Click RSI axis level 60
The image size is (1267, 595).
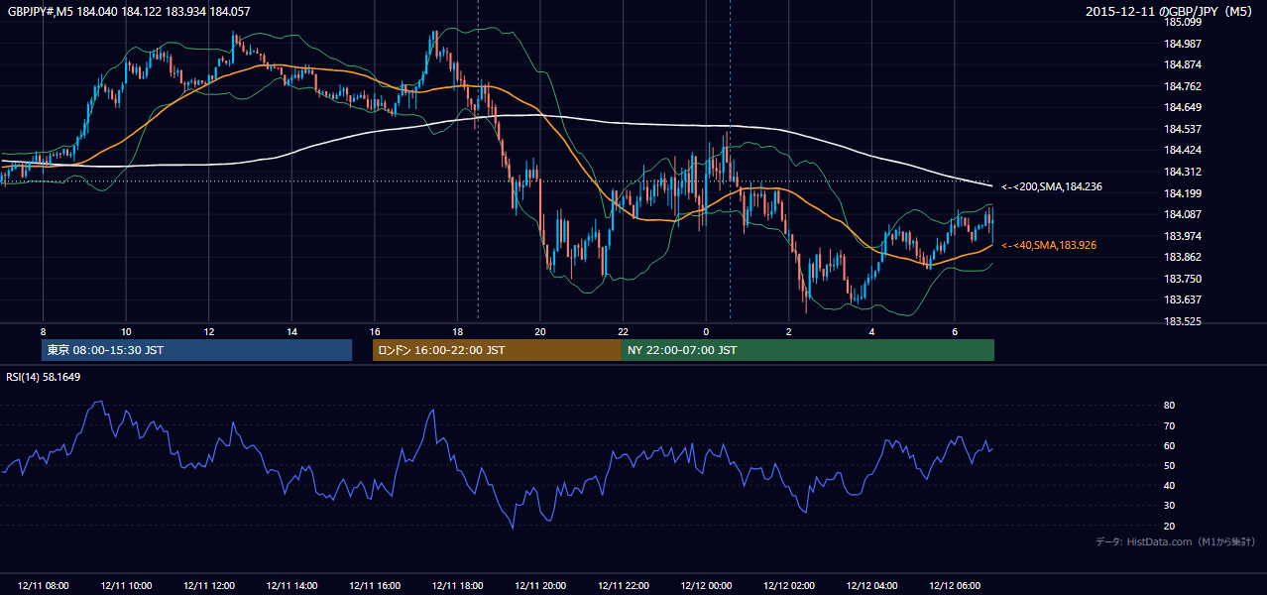[x=1169, y=445]
